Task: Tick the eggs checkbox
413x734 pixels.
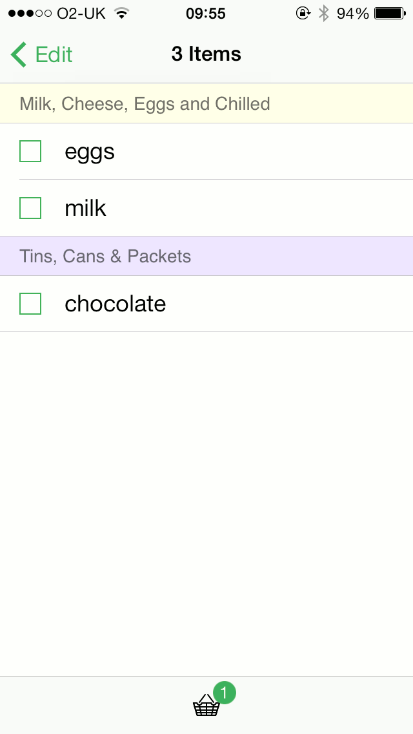Action: click(x=30, y=151)
